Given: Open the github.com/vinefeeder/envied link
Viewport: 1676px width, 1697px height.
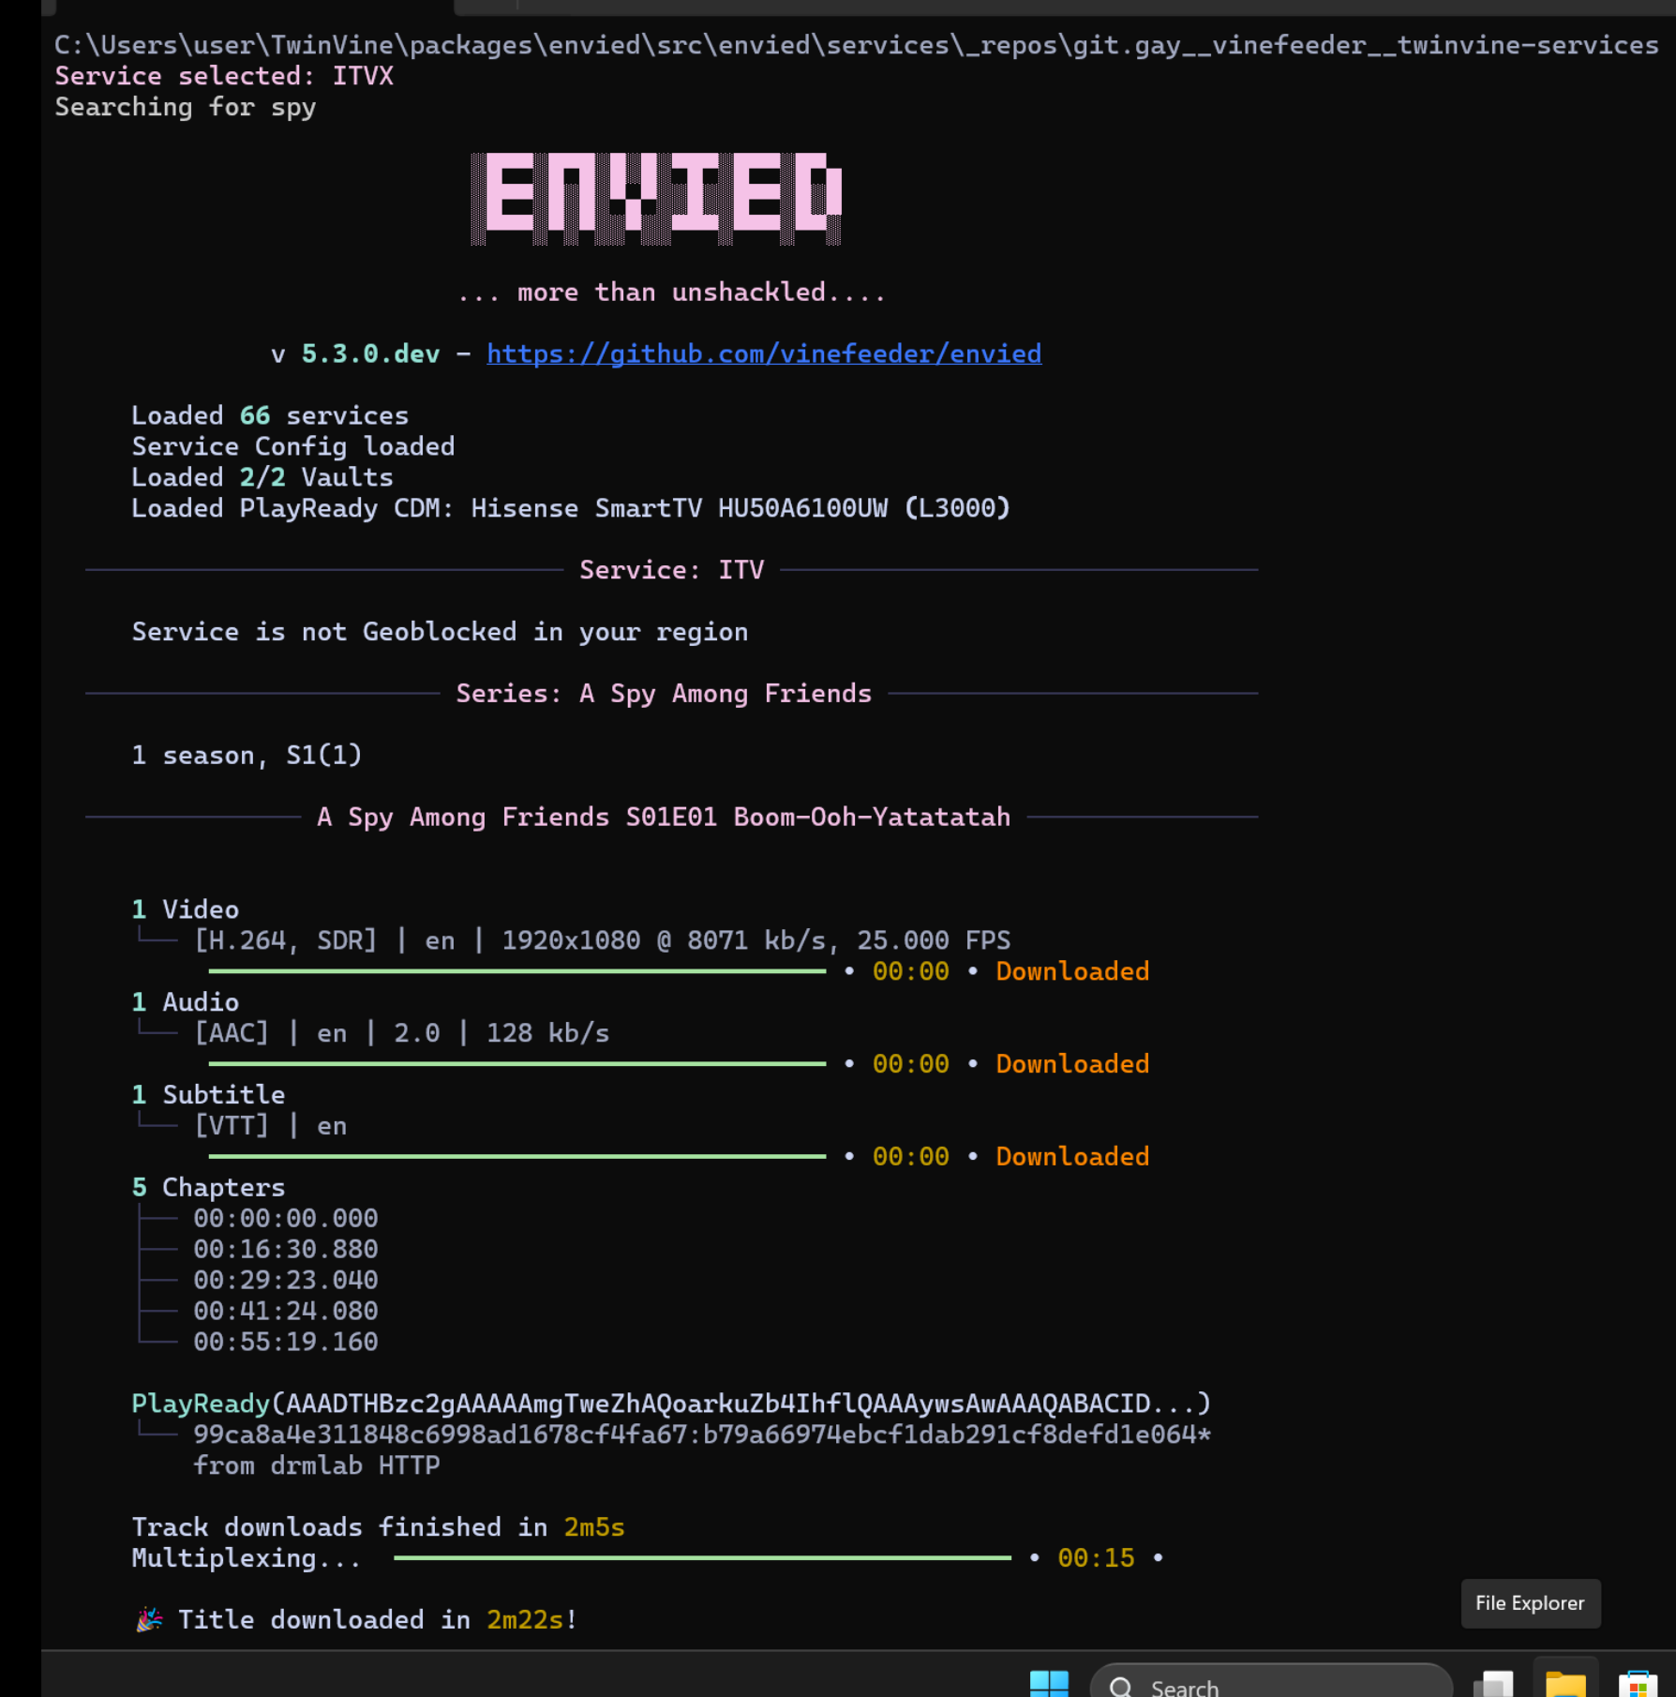Looking at the screenshot, I should 764,353.
